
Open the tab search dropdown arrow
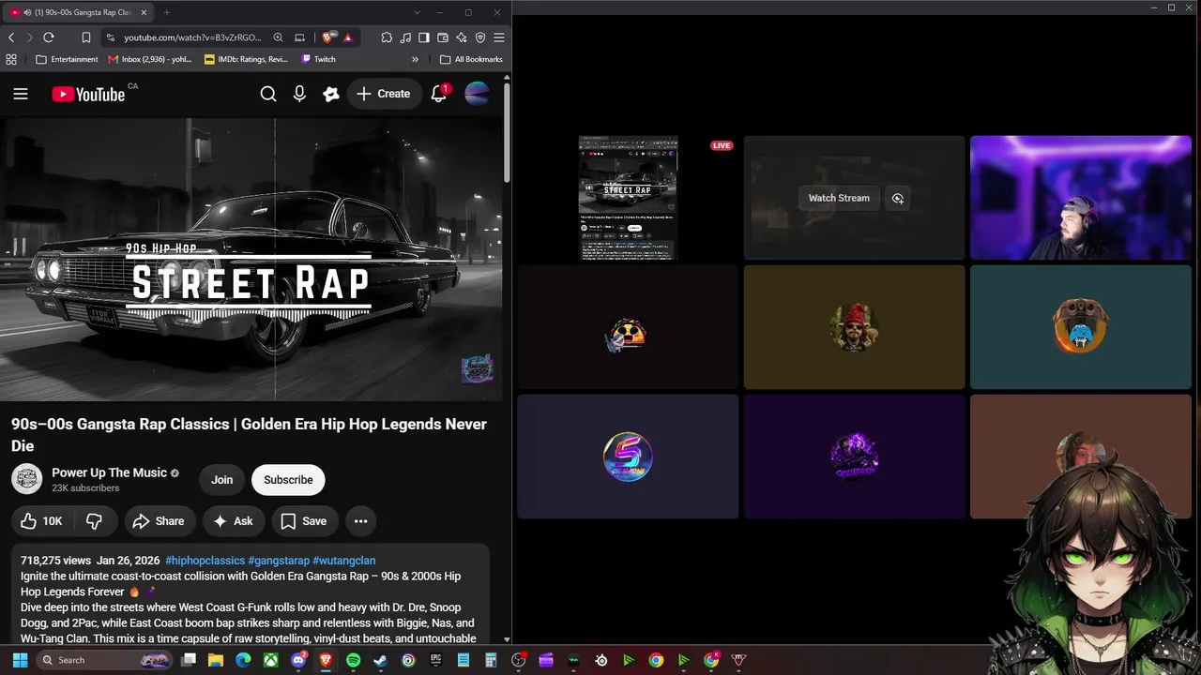[x=417, y=12]
